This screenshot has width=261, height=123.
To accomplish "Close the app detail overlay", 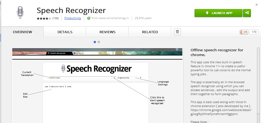I will pyautogui.click(x=256, y=5).
